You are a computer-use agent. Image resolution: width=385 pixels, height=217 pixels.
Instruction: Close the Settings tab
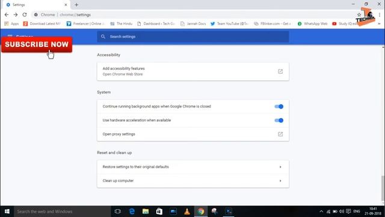point(66,5)
